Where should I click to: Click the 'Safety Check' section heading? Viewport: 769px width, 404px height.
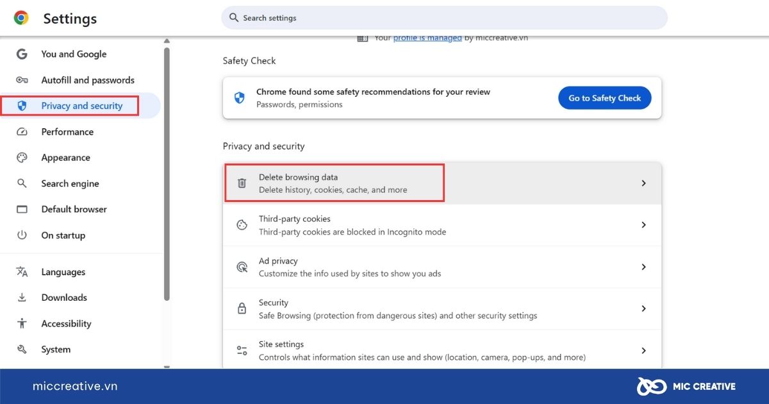pos(249,61)
